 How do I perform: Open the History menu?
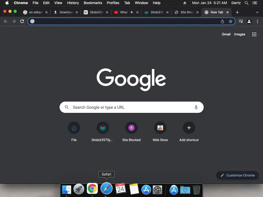[x=73, y=3]
